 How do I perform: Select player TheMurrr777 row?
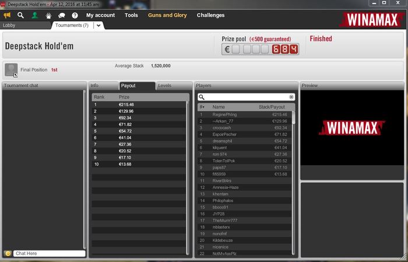pyautogui.click(x=245, y=221)
